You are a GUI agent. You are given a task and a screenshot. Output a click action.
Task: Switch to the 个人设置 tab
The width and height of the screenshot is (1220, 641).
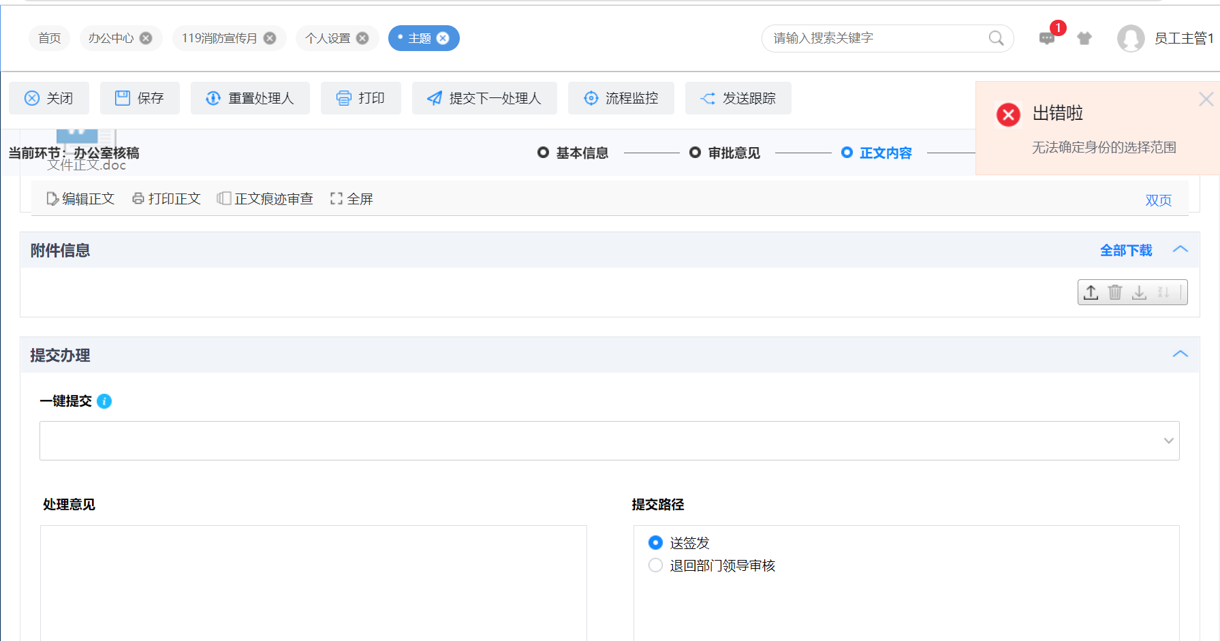tap(327, 38)
